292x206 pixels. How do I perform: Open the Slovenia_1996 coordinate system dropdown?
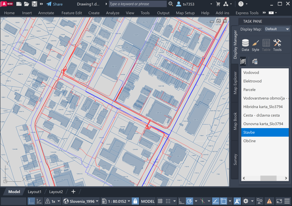point(81,201)
